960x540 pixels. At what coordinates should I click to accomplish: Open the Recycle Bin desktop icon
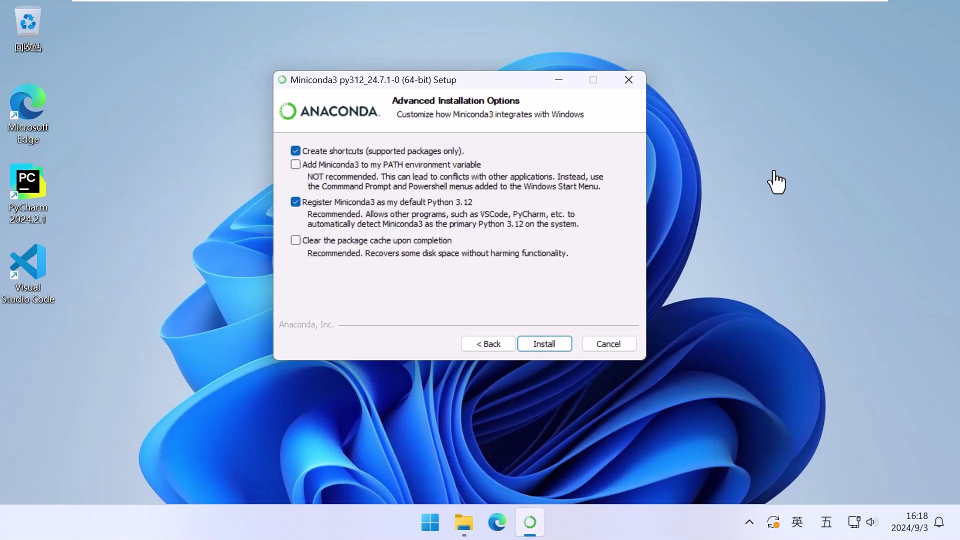(x=28, y=29)
